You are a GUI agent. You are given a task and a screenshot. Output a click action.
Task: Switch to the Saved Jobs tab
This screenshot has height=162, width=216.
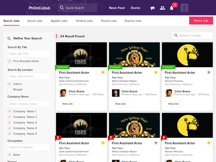point(35,21)
